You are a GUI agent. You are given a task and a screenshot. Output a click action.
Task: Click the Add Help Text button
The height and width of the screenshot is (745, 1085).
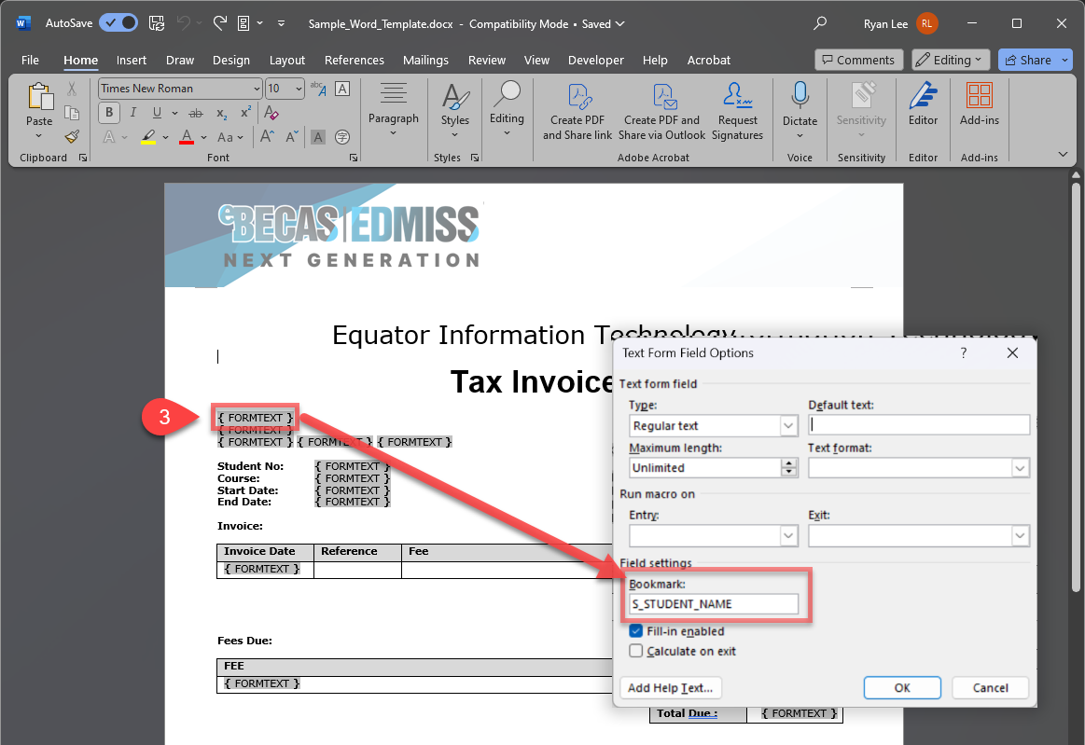[670, 688]
